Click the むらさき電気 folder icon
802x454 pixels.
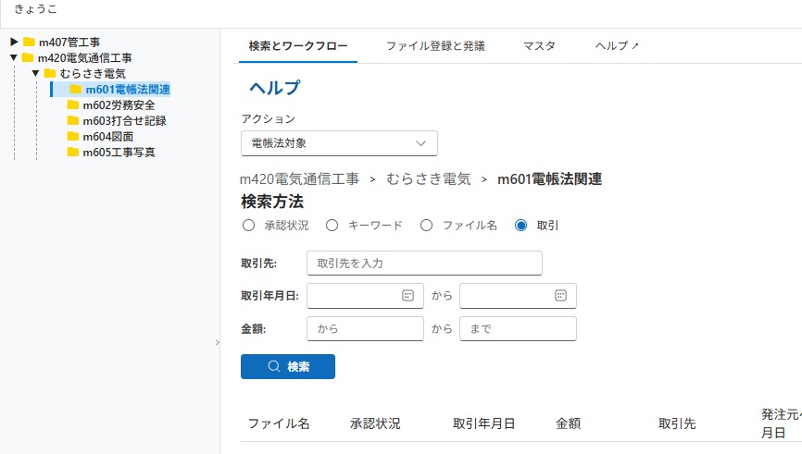click(50, 73)
